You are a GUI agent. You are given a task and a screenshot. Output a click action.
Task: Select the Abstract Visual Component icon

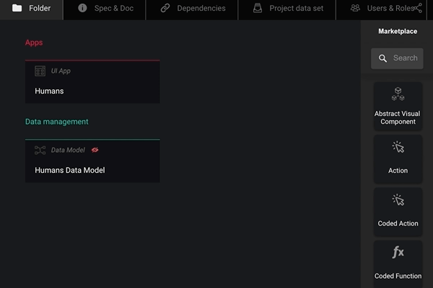pyautogui.click(x=398, y=94)
